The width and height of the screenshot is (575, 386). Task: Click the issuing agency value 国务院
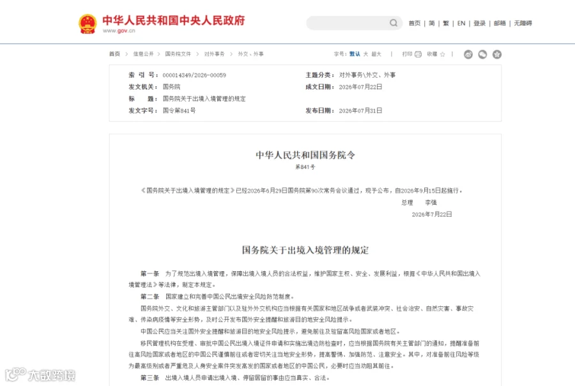coord(172,87)
